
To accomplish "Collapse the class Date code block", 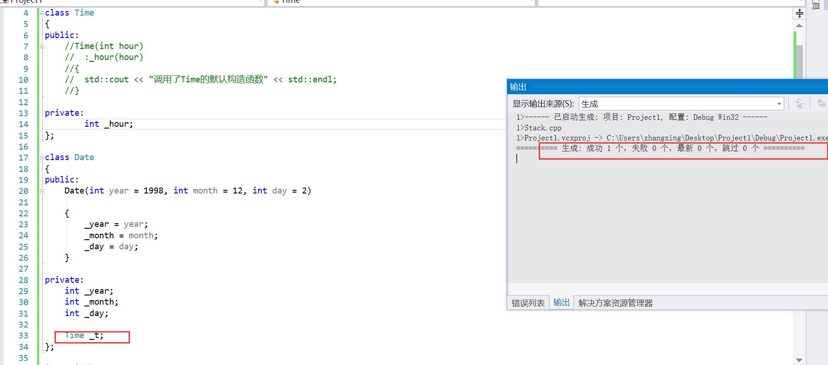I will click(42, 157).
